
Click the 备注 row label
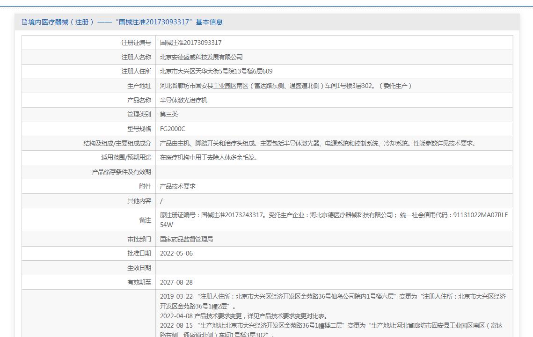point(145,220)
